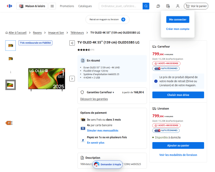The height and width of the screenshot is (172, 215).
Task: Click plus icon for Retrait en magasin ou livraison
Action: click(123, 19)
